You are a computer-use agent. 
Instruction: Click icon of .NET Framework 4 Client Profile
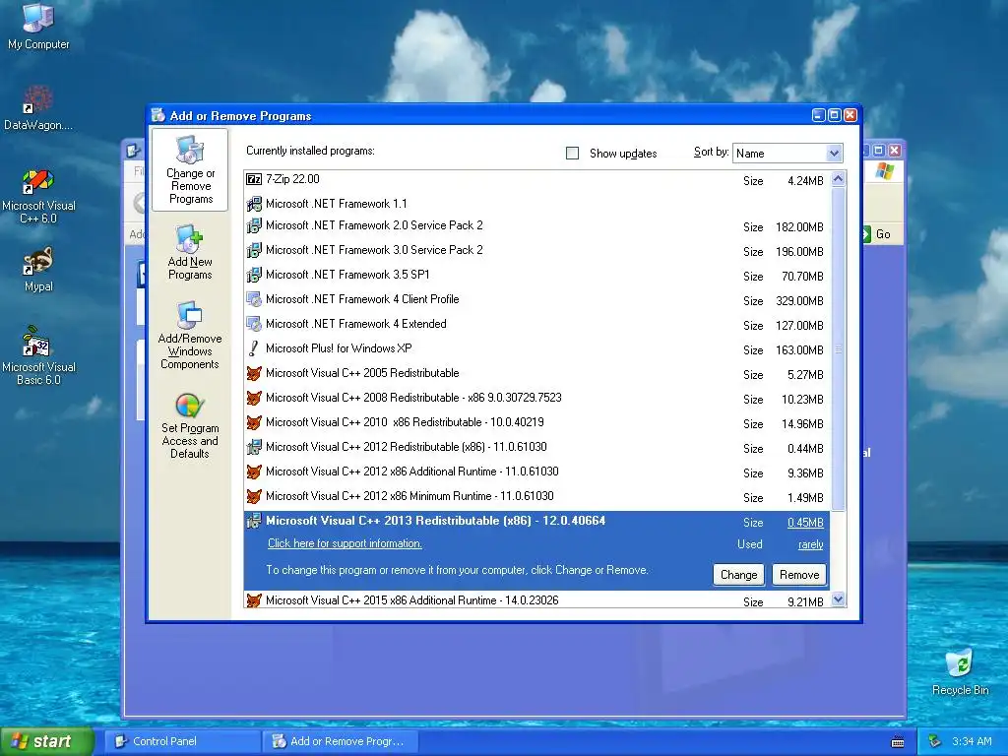click(x=254, y=299)
